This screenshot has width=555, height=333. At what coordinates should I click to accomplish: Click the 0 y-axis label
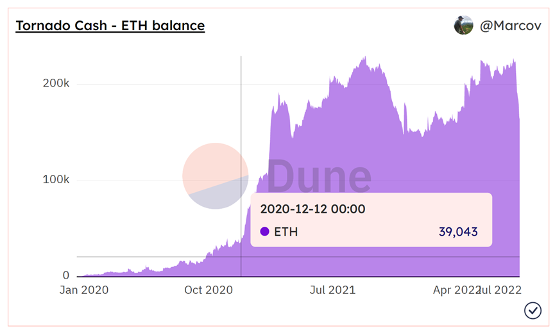[x=65, y=275]
